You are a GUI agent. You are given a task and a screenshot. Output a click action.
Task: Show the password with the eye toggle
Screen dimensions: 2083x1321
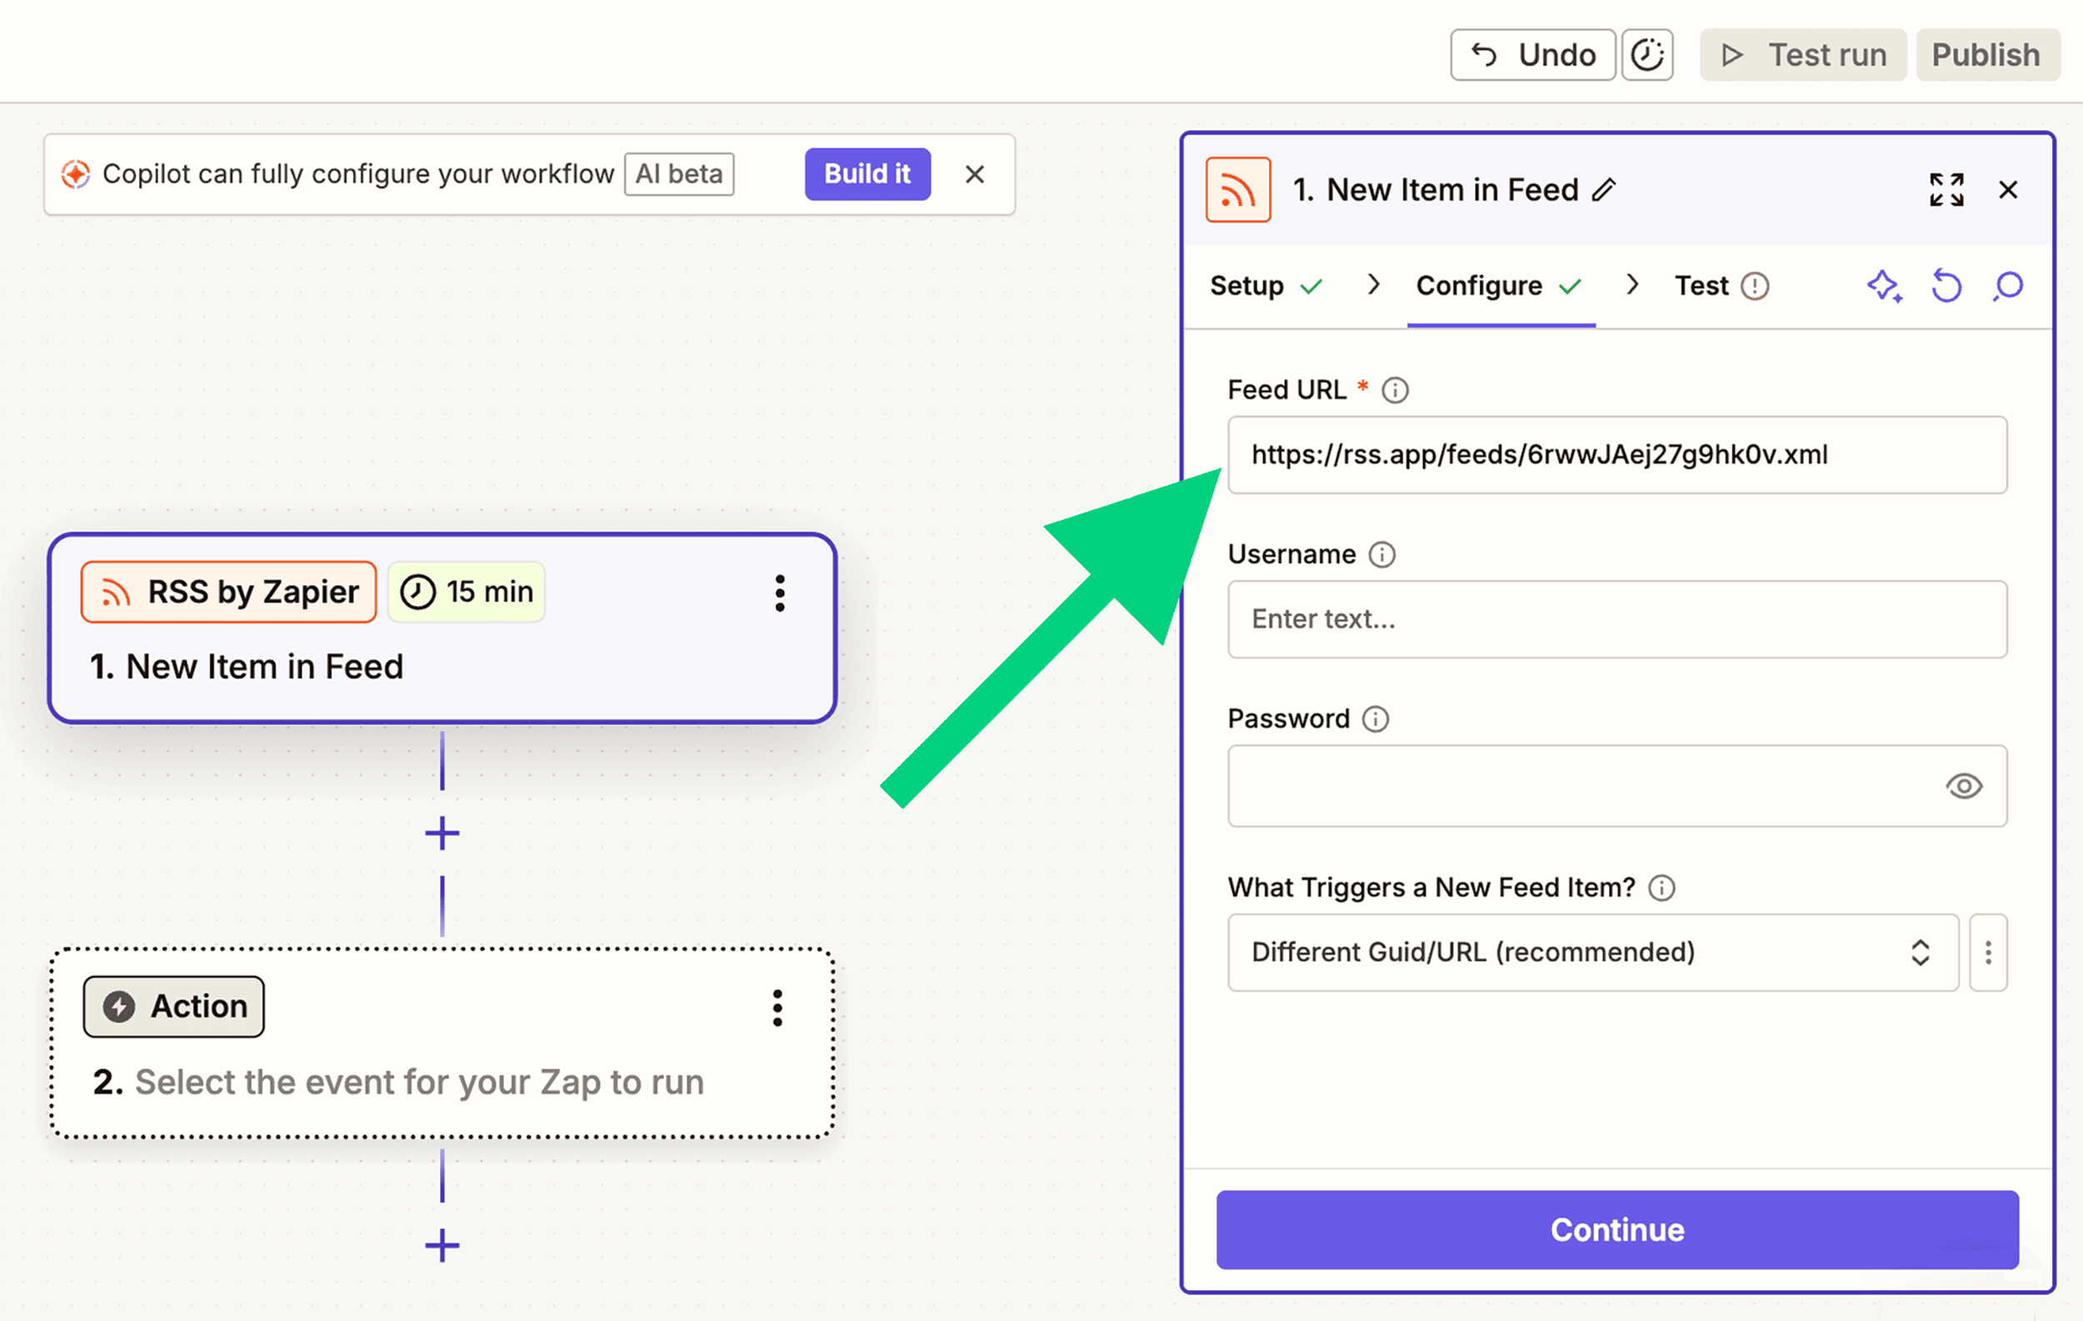coord(1964,786)
